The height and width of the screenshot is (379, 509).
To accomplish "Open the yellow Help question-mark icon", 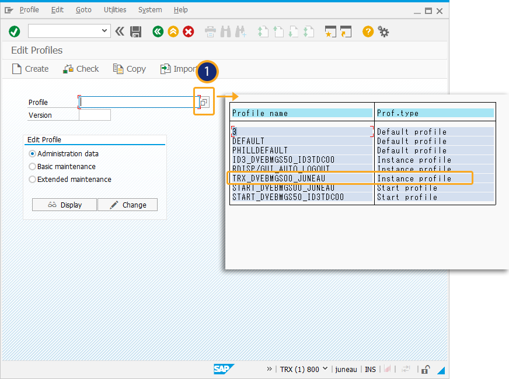I will (x=368, y=31).
